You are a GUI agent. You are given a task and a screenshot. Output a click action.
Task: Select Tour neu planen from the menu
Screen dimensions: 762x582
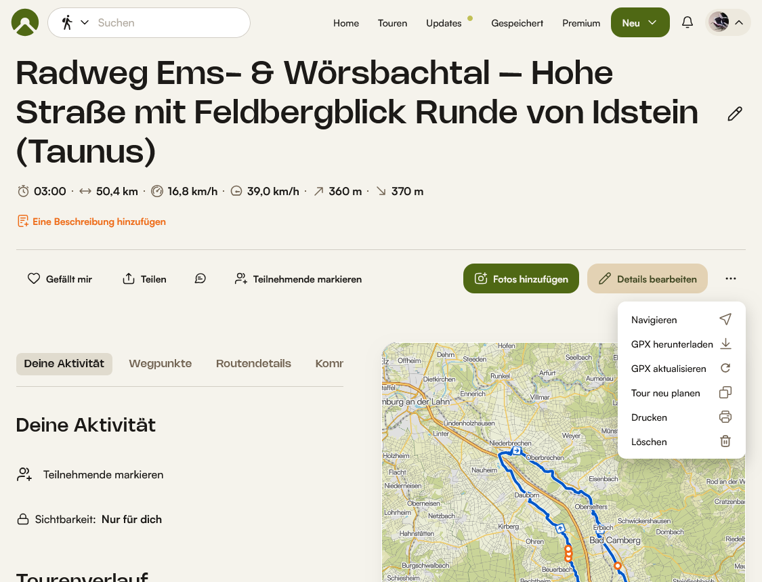[x=681, y=392]
